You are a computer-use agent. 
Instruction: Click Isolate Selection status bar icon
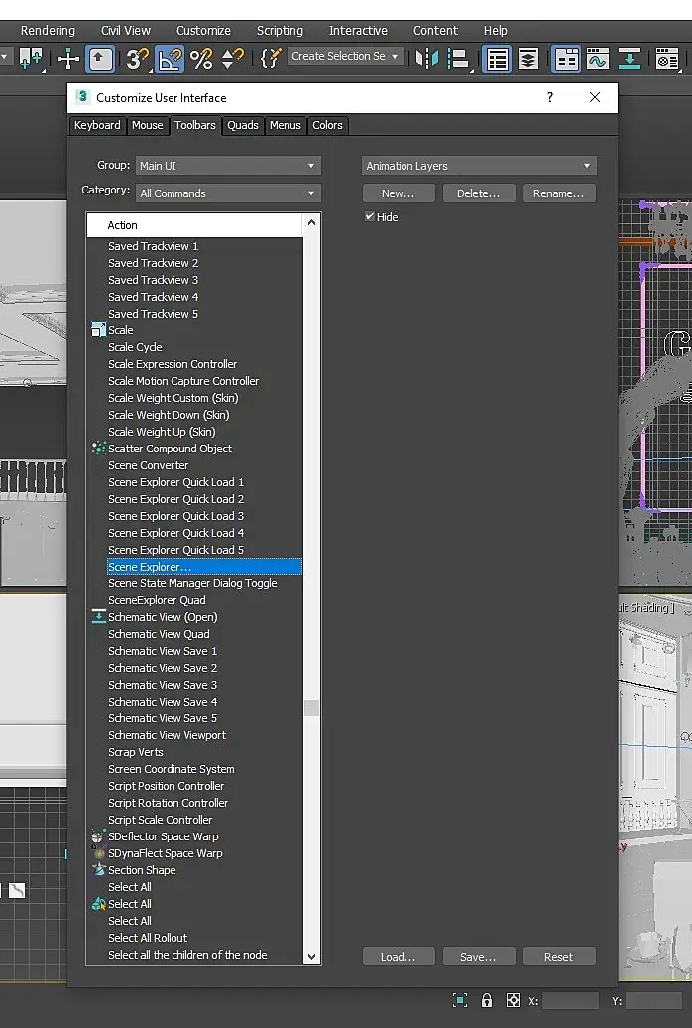coord(460,1000)
